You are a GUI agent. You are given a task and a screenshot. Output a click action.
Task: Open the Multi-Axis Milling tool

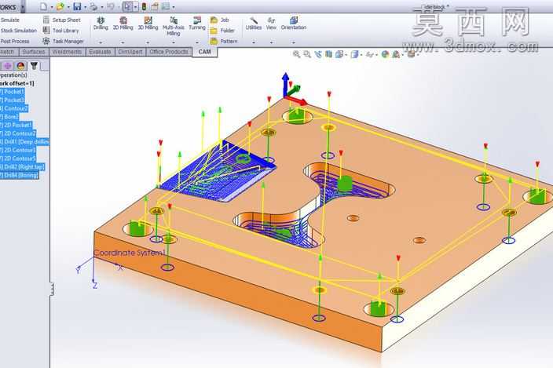tap(173, 26)
